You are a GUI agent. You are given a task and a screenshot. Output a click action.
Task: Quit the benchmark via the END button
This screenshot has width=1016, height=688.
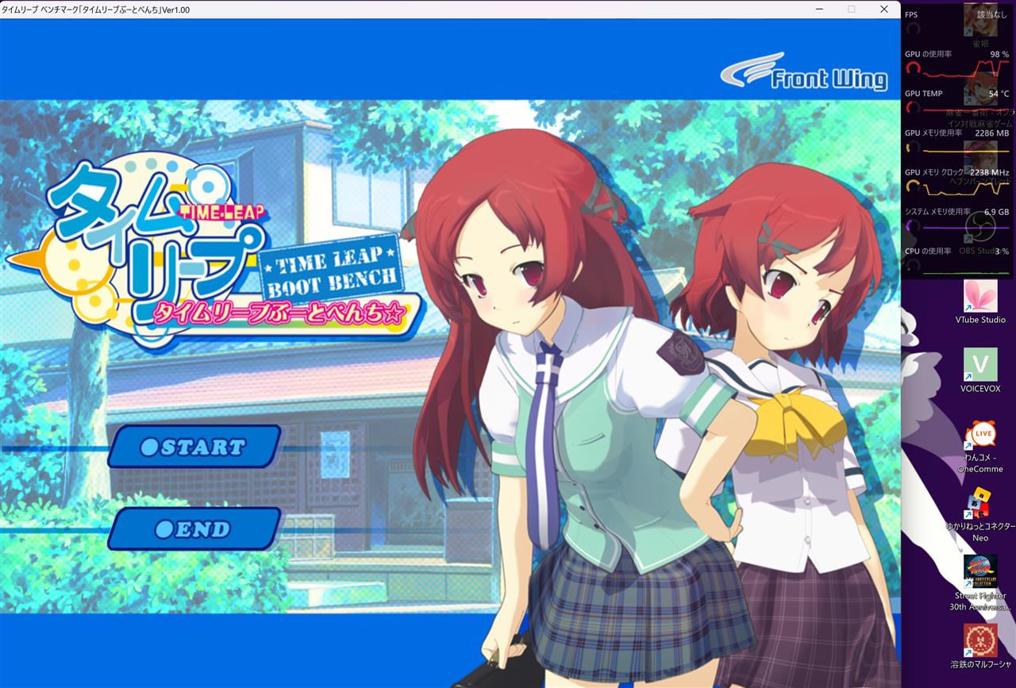[x=194, y=528]
